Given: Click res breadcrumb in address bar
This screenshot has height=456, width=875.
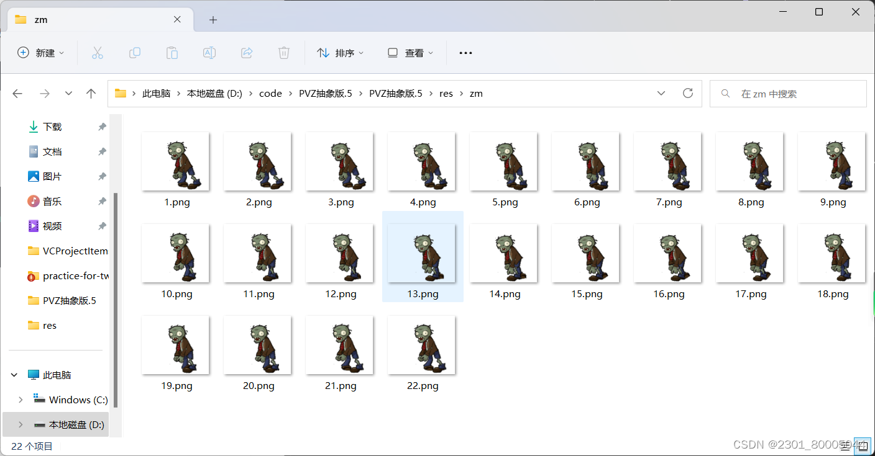Looking at the screenshot, I should (446, 94).
